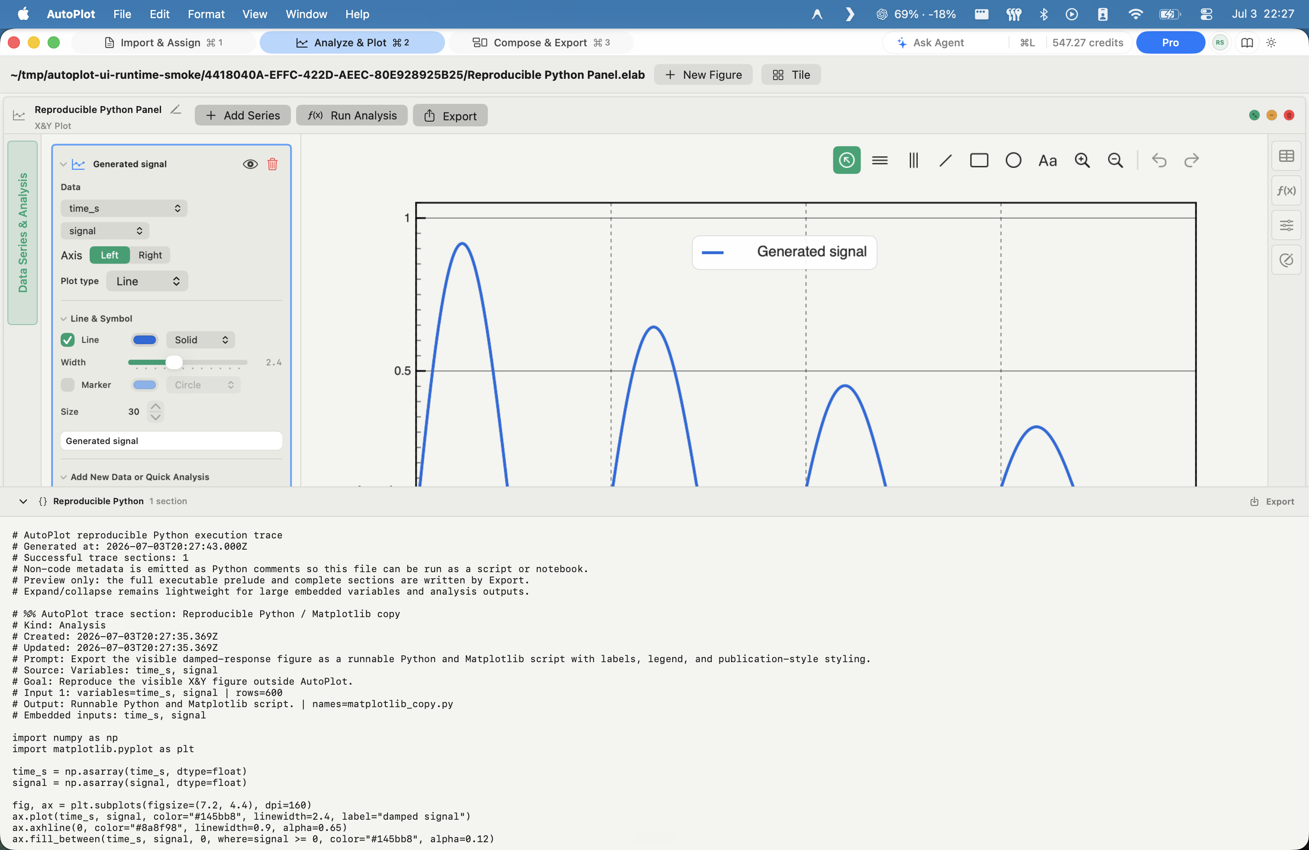Open the data table side panel icon
Screen dimensions: 1309x850
pos(1286,156)
